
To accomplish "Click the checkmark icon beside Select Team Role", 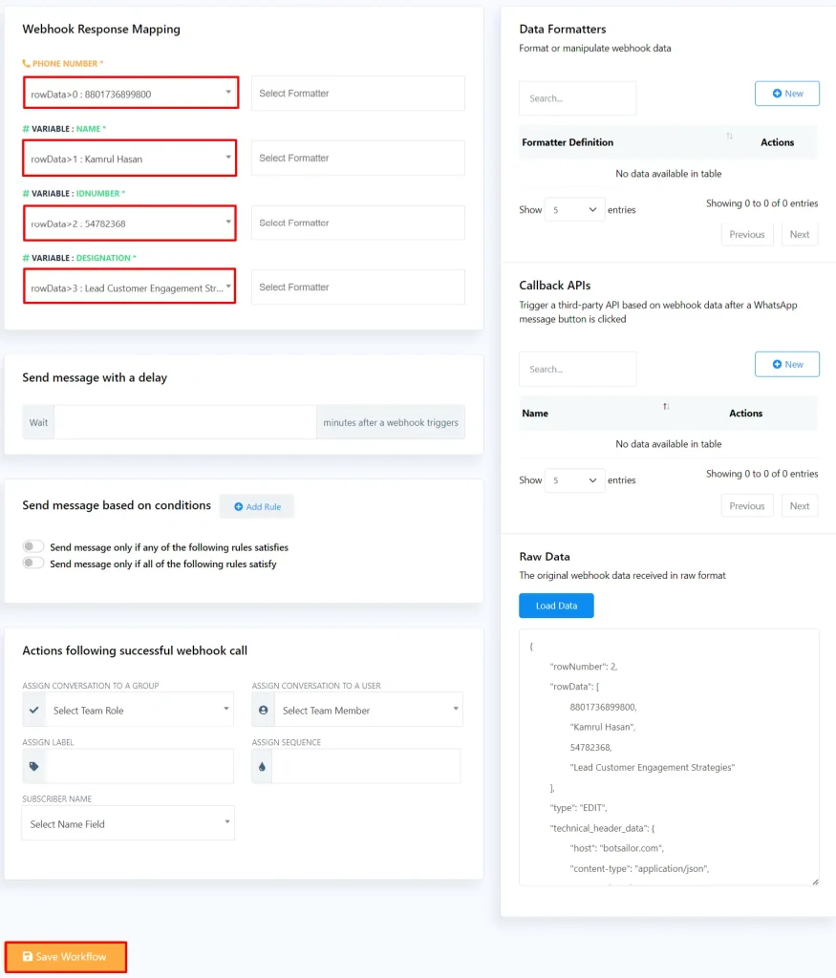I will tap(34, 710).
